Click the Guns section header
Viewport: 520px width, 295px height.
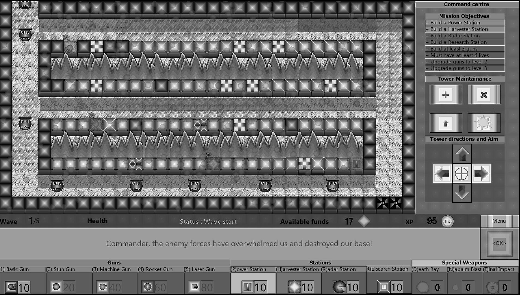click(x=114, y=262)
